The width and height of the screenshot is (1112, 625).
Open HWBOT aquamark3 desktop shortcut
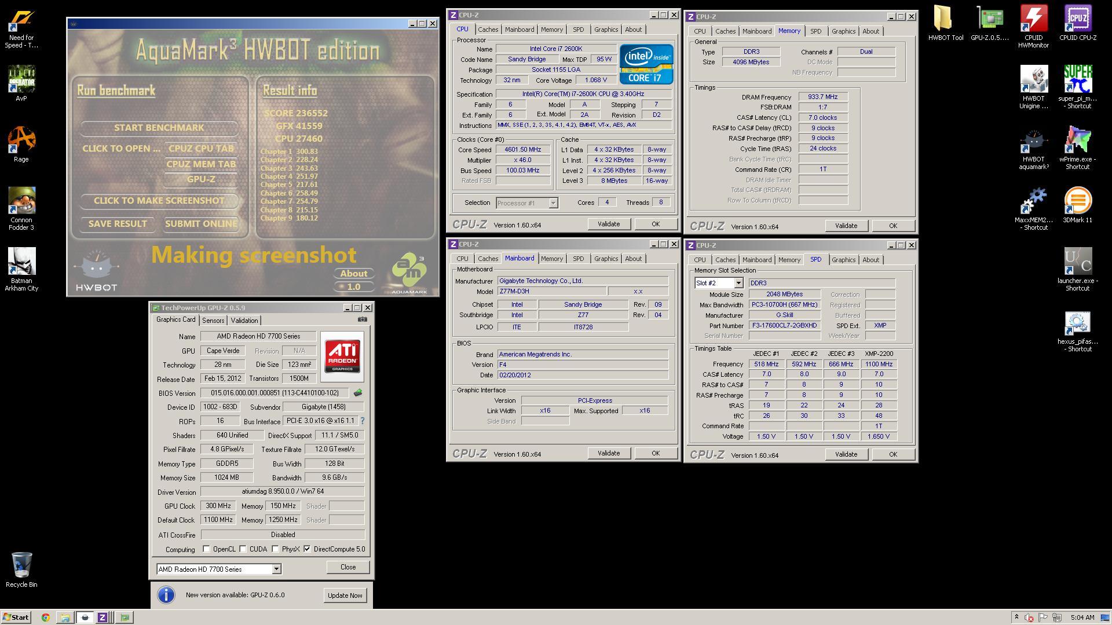coord(1034,149)
